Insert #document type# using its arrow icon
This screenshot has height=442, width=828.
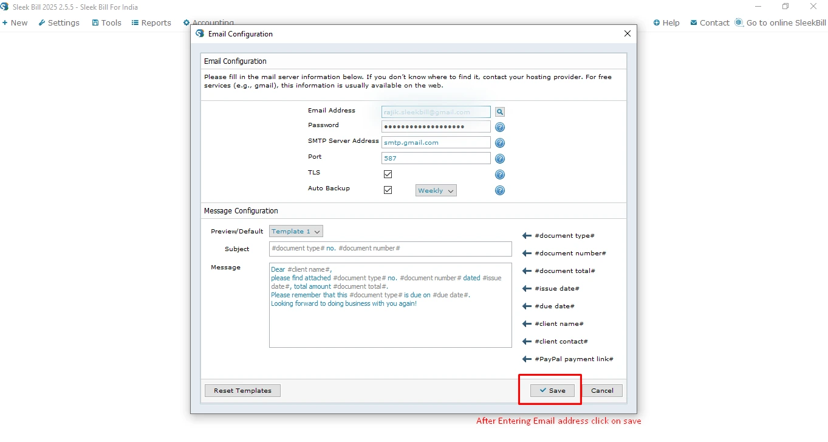tap(527, 236)
